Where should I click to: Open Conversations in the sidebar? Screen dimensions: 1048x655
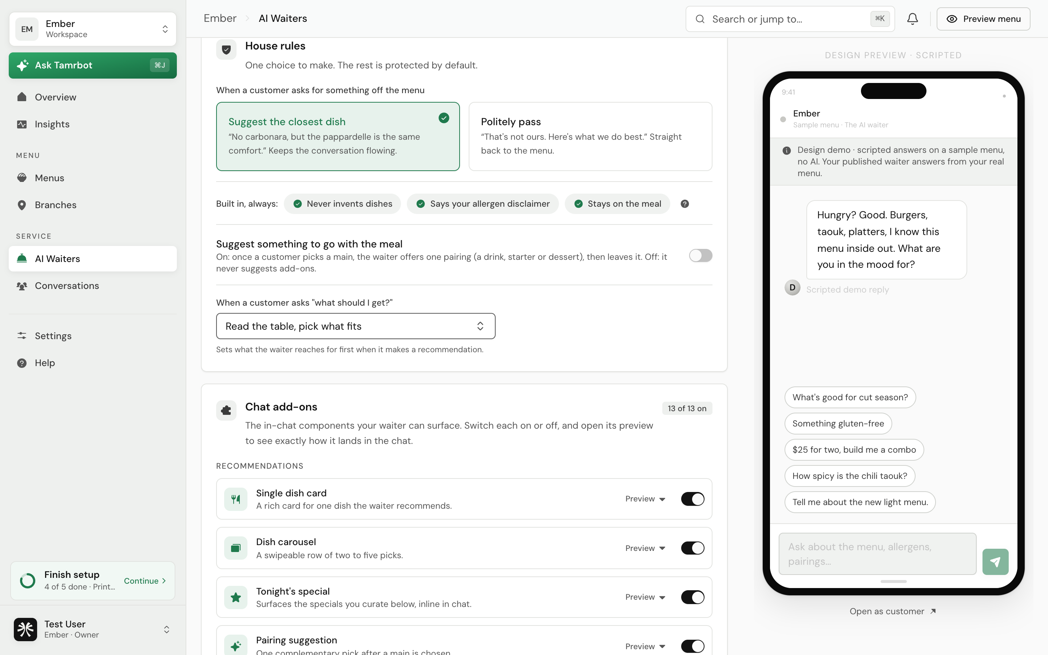[x=93, y=286]
